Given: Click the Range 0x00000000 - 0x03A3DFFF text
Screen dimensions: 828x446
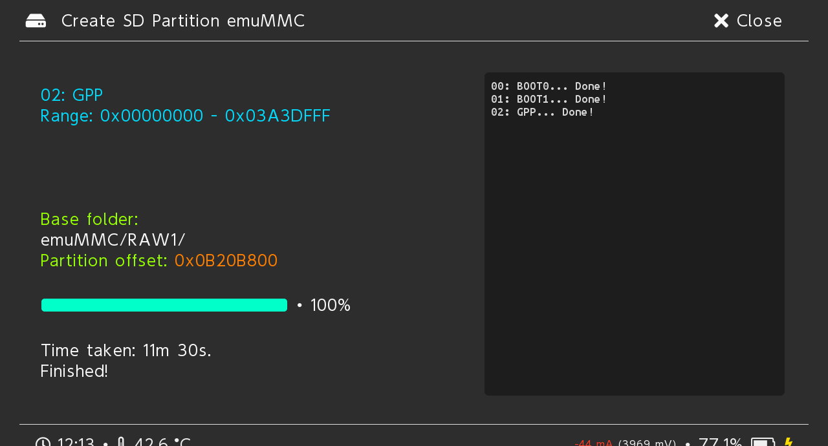Looking at the screenshot, I should tap(185, 116).
